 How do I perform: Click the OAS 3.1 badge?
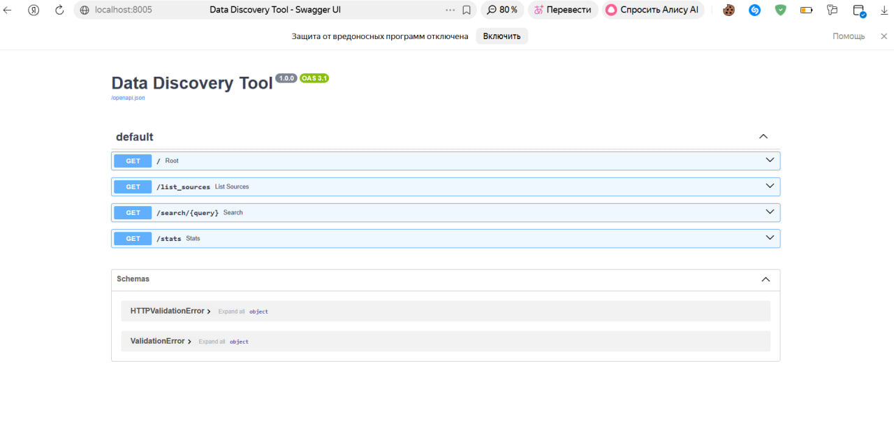click(314, 78)
